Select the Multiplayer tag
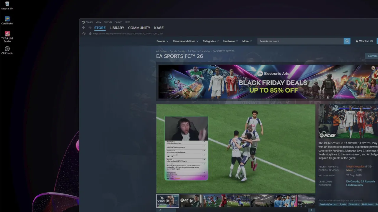This screenshot has width=378, height=212. coord(367,204)
